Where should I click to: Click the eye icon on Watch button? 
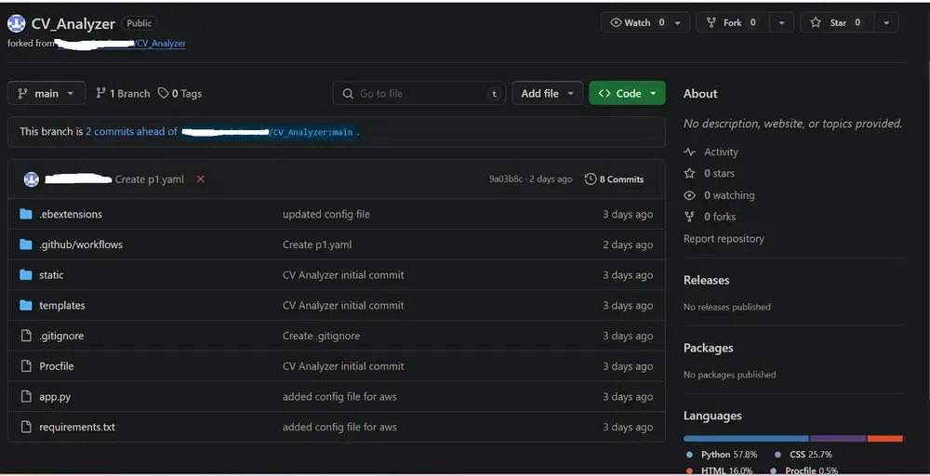(x=617, y=22)
